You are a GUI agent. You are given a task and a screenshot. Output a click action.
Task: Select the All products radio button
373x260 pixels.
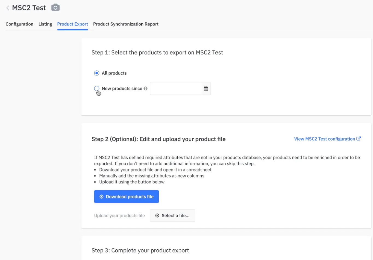coord(97,73)
